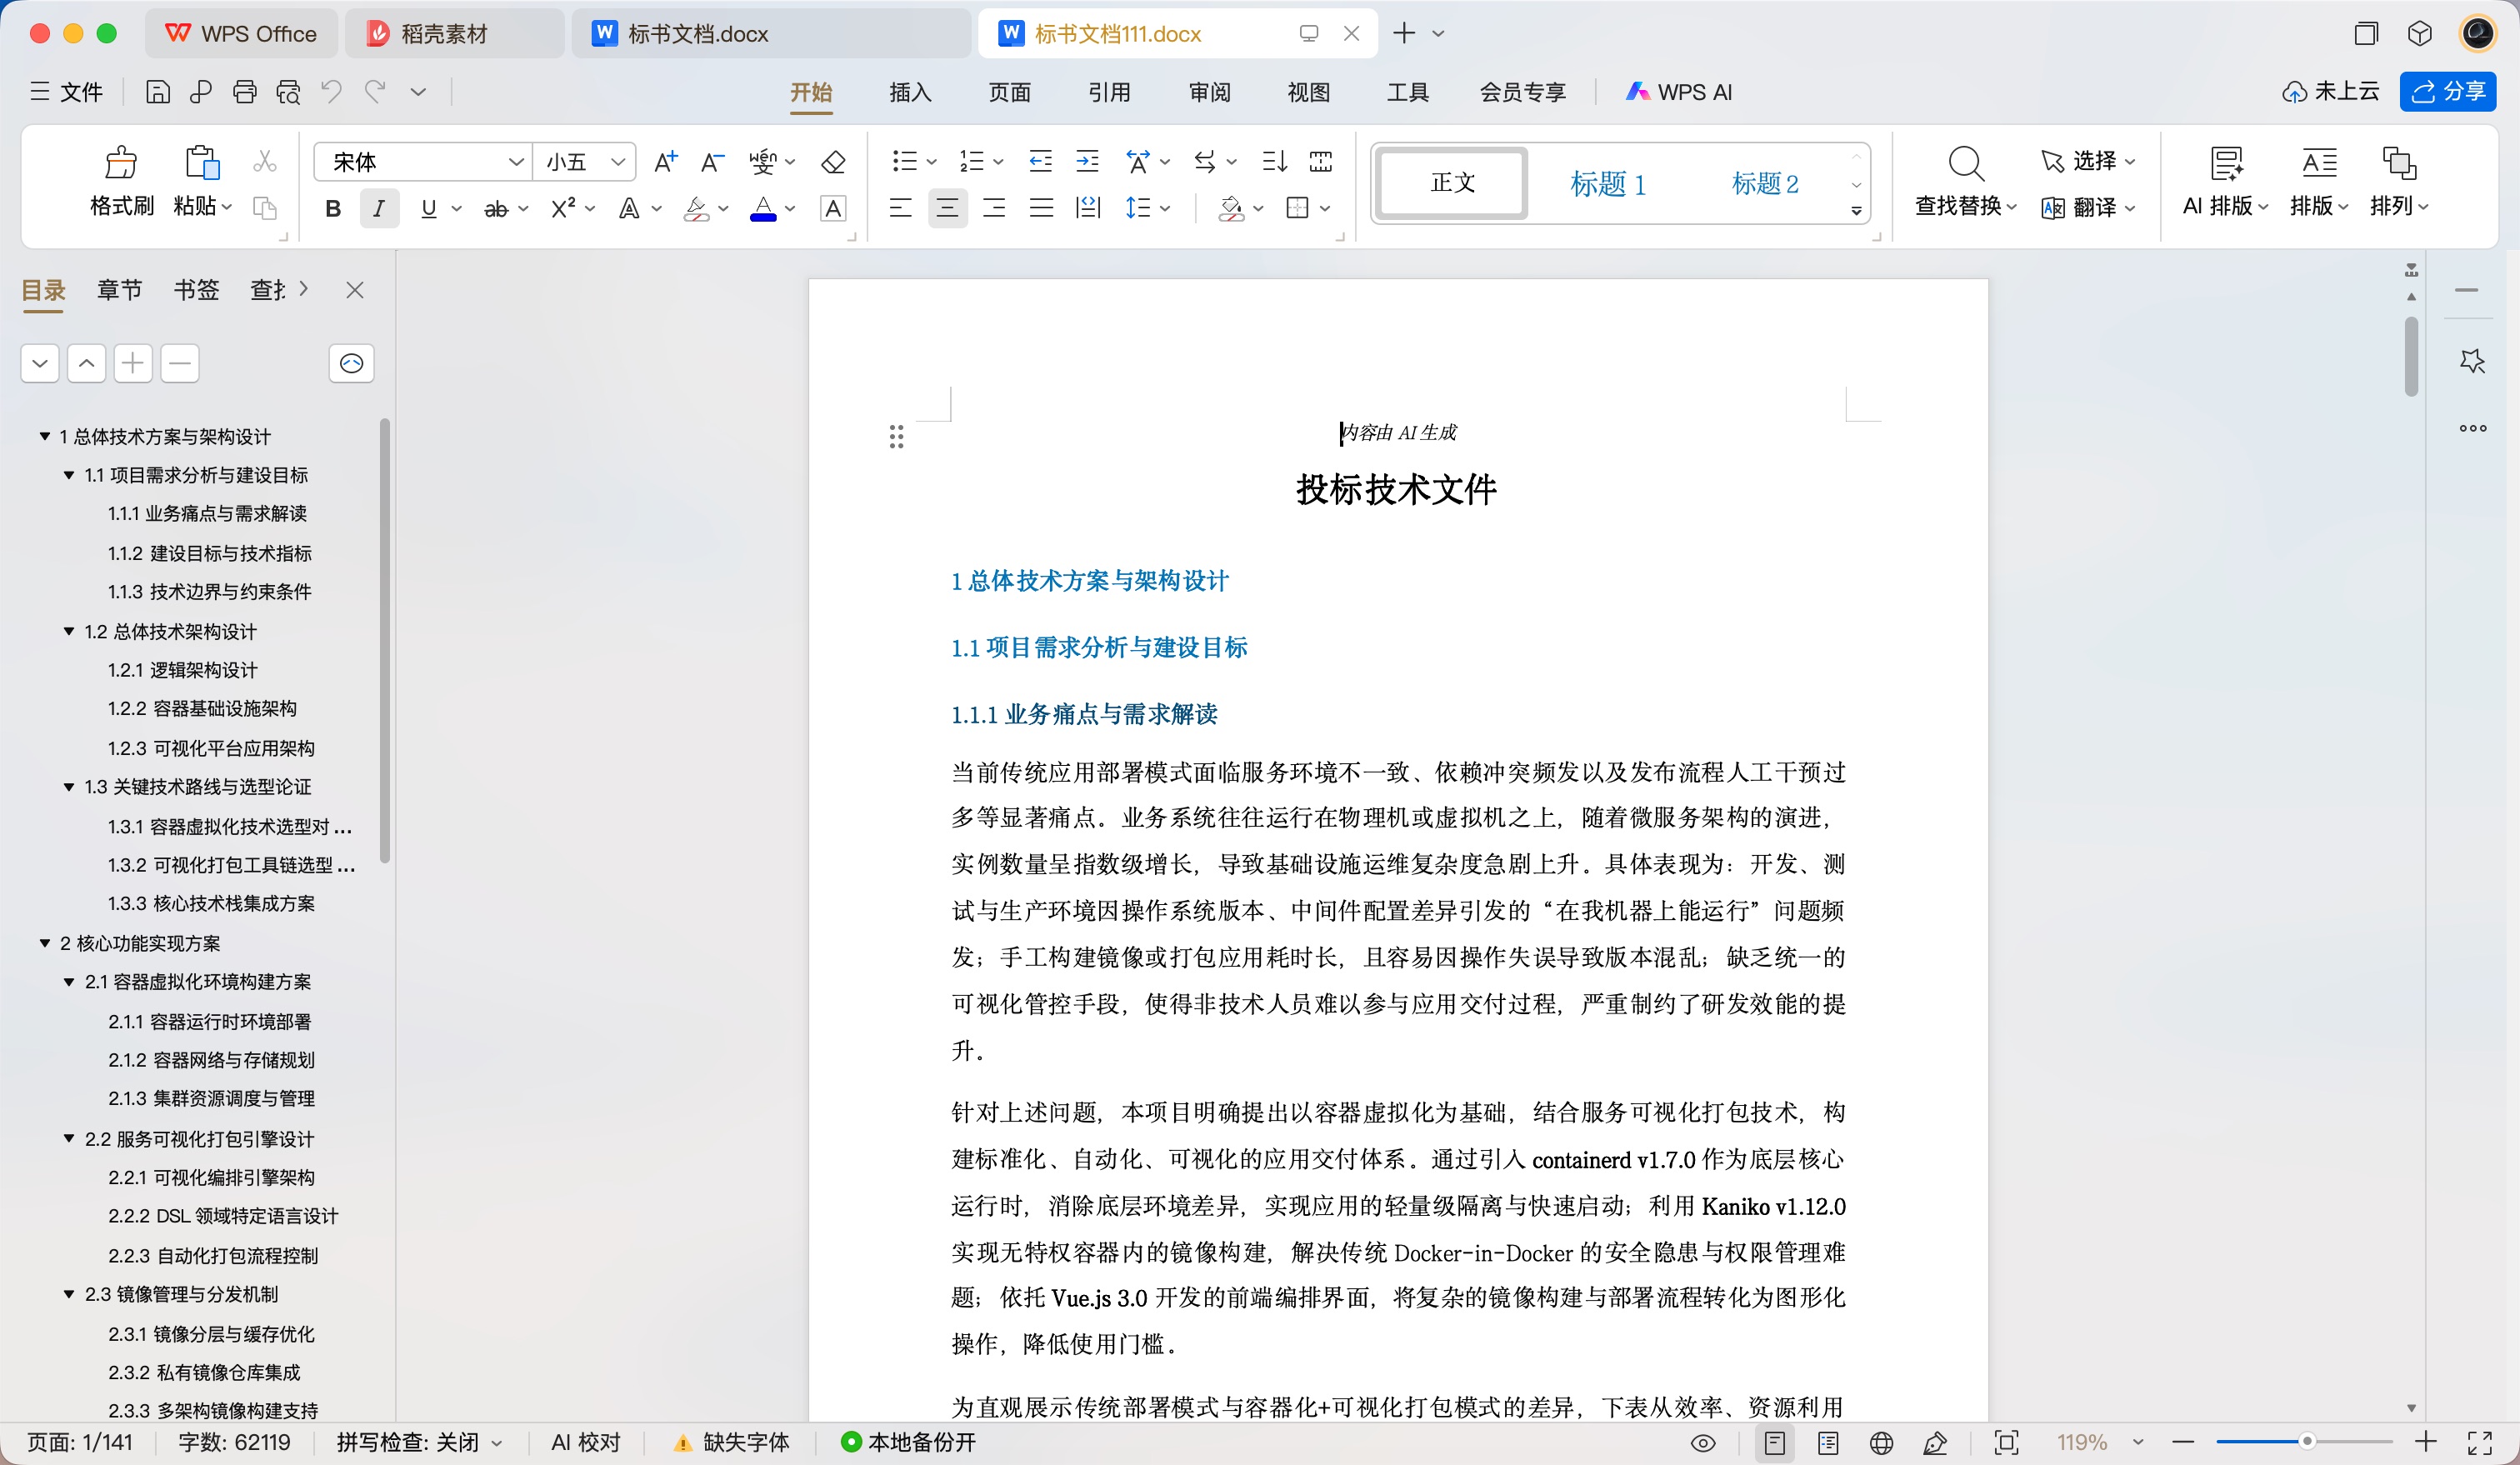
Task: Toggle left alignment
Action: (x=900, y=208)
